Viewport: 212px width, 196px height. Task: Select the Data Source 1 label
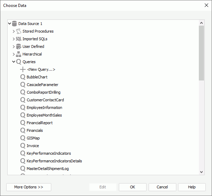[x=30, y=24]
